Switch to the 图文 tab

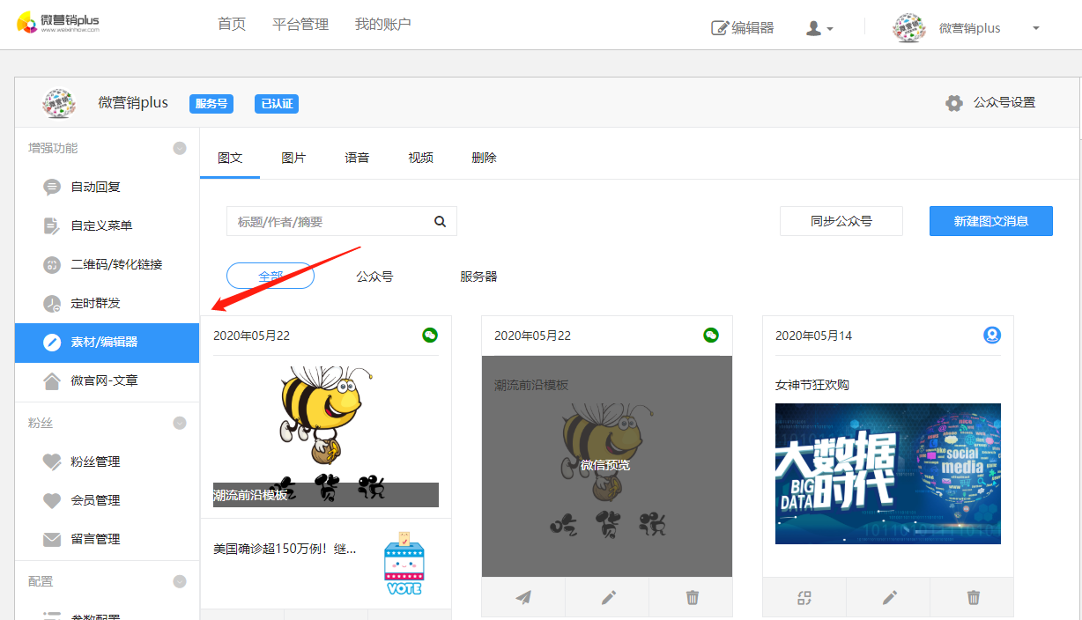[x=230, y=158]
